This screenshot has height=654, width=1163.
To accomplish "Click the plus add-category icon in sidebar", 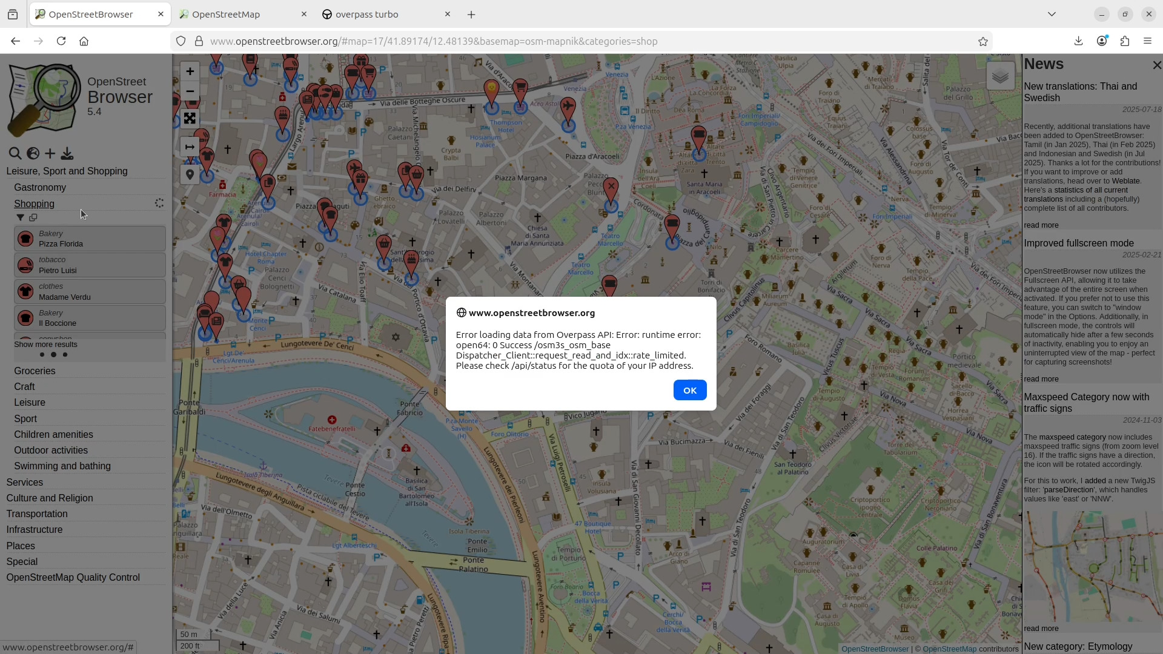I will pos(50,154).
